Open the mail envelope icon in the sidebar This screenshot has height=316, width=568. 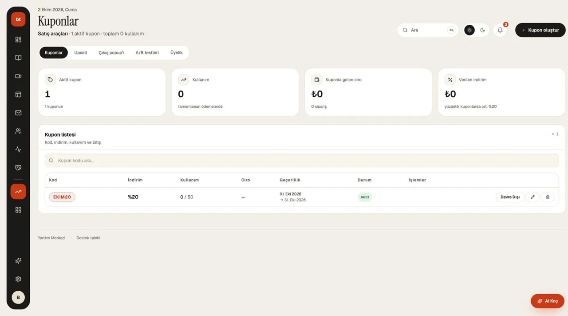pyautogui.click(x=18, y=113)
